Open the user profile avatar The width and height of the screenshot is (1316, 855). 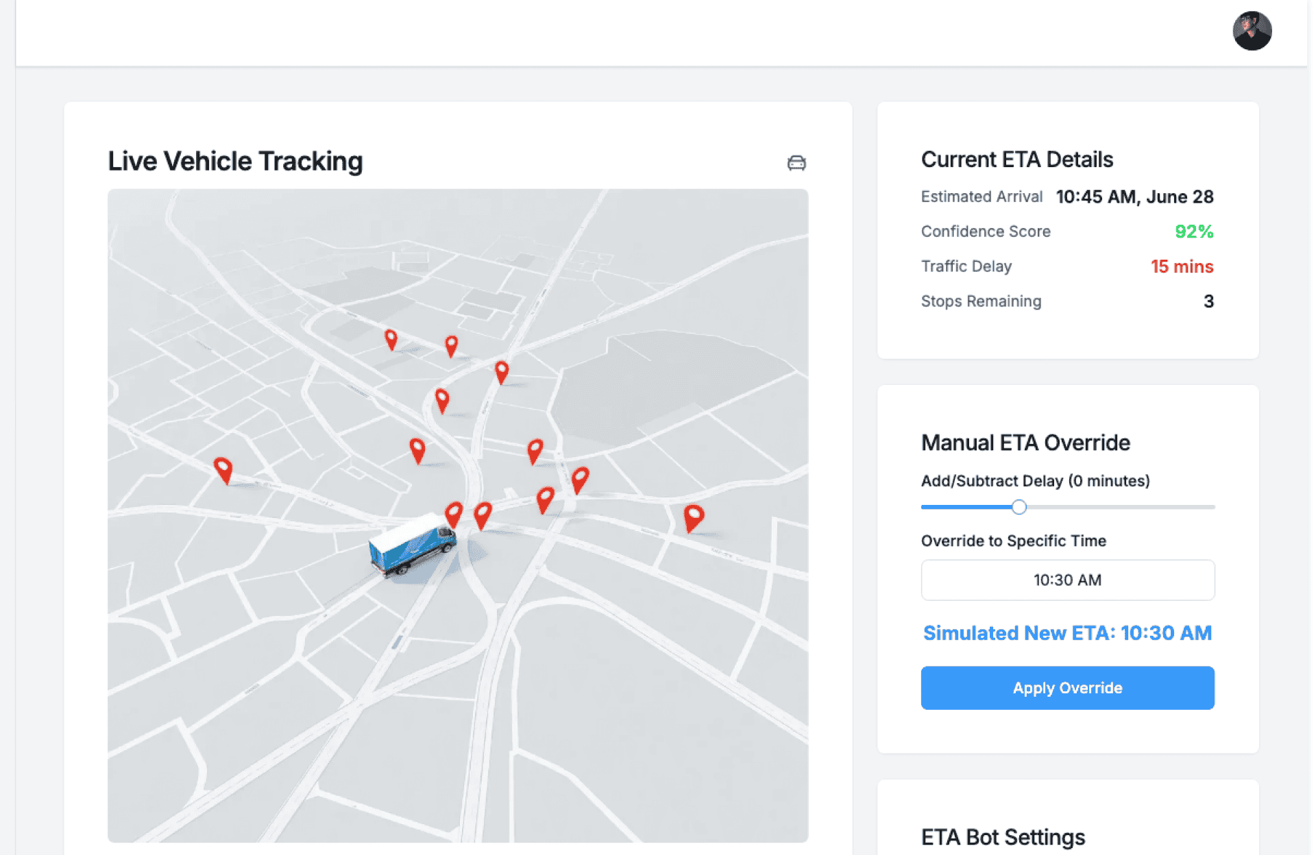pos(1252,31)
